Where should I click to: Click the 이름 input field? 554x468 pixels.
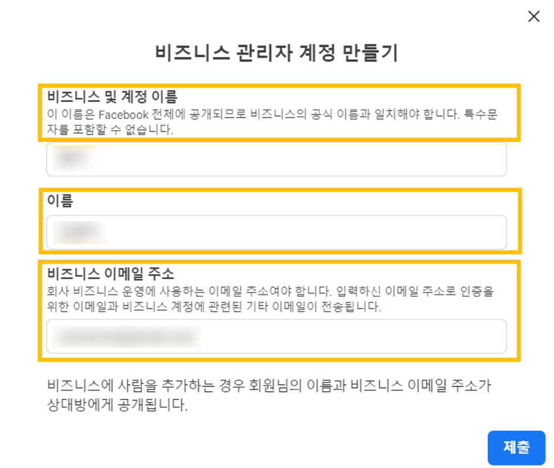tap(276, 233)
